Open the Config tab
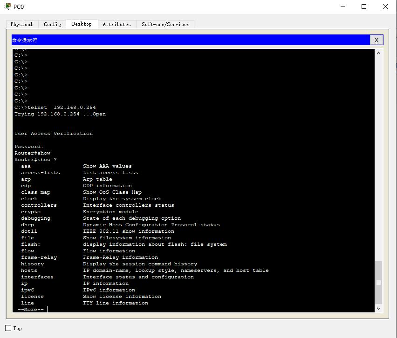Viewport: 397px width, 338px height. coord(52,24)
